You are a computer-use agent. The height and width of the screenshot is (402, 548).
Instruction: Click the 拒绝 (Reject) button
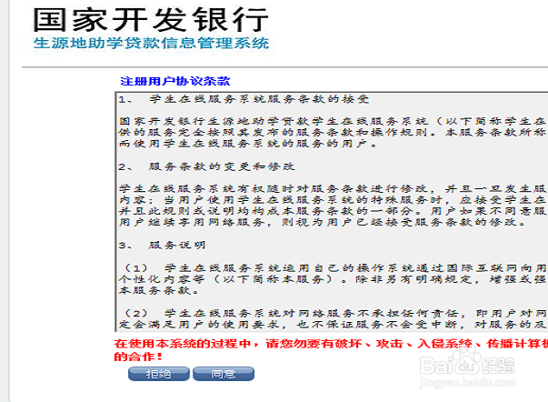pyautogui.click(x=159, y=374)
